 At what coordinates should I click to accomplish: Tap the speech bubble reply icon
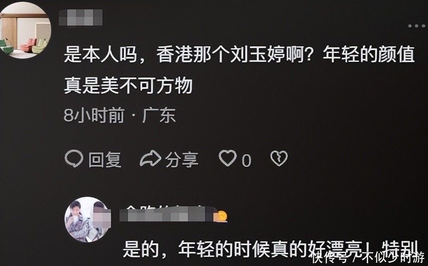[74, 159]
